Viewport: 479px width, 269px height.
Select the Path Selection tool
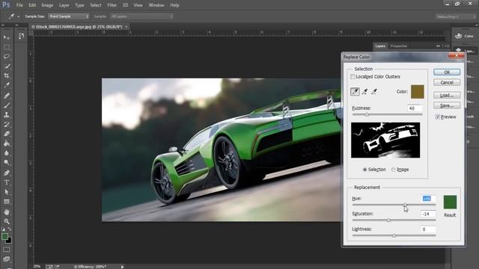point(7,192)
